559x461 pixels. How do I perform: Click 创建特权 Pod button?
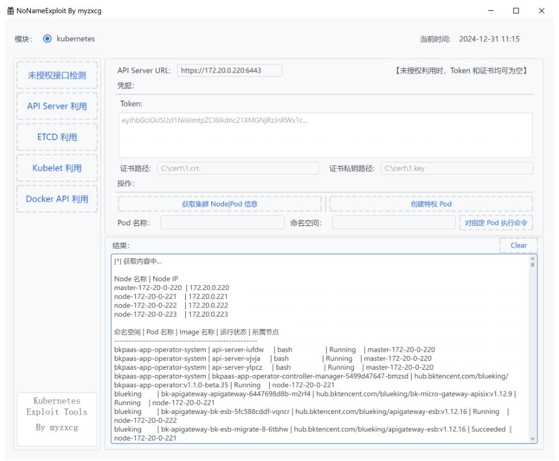(x=431, y=204)
